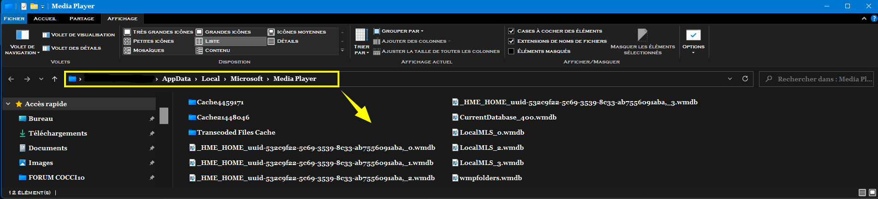Click Local in the address path

[210, 79]
